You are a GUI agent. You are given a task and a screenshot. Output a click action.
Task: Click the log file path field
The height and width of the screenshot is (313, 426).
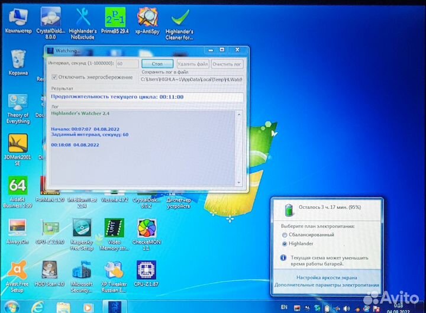191,79
